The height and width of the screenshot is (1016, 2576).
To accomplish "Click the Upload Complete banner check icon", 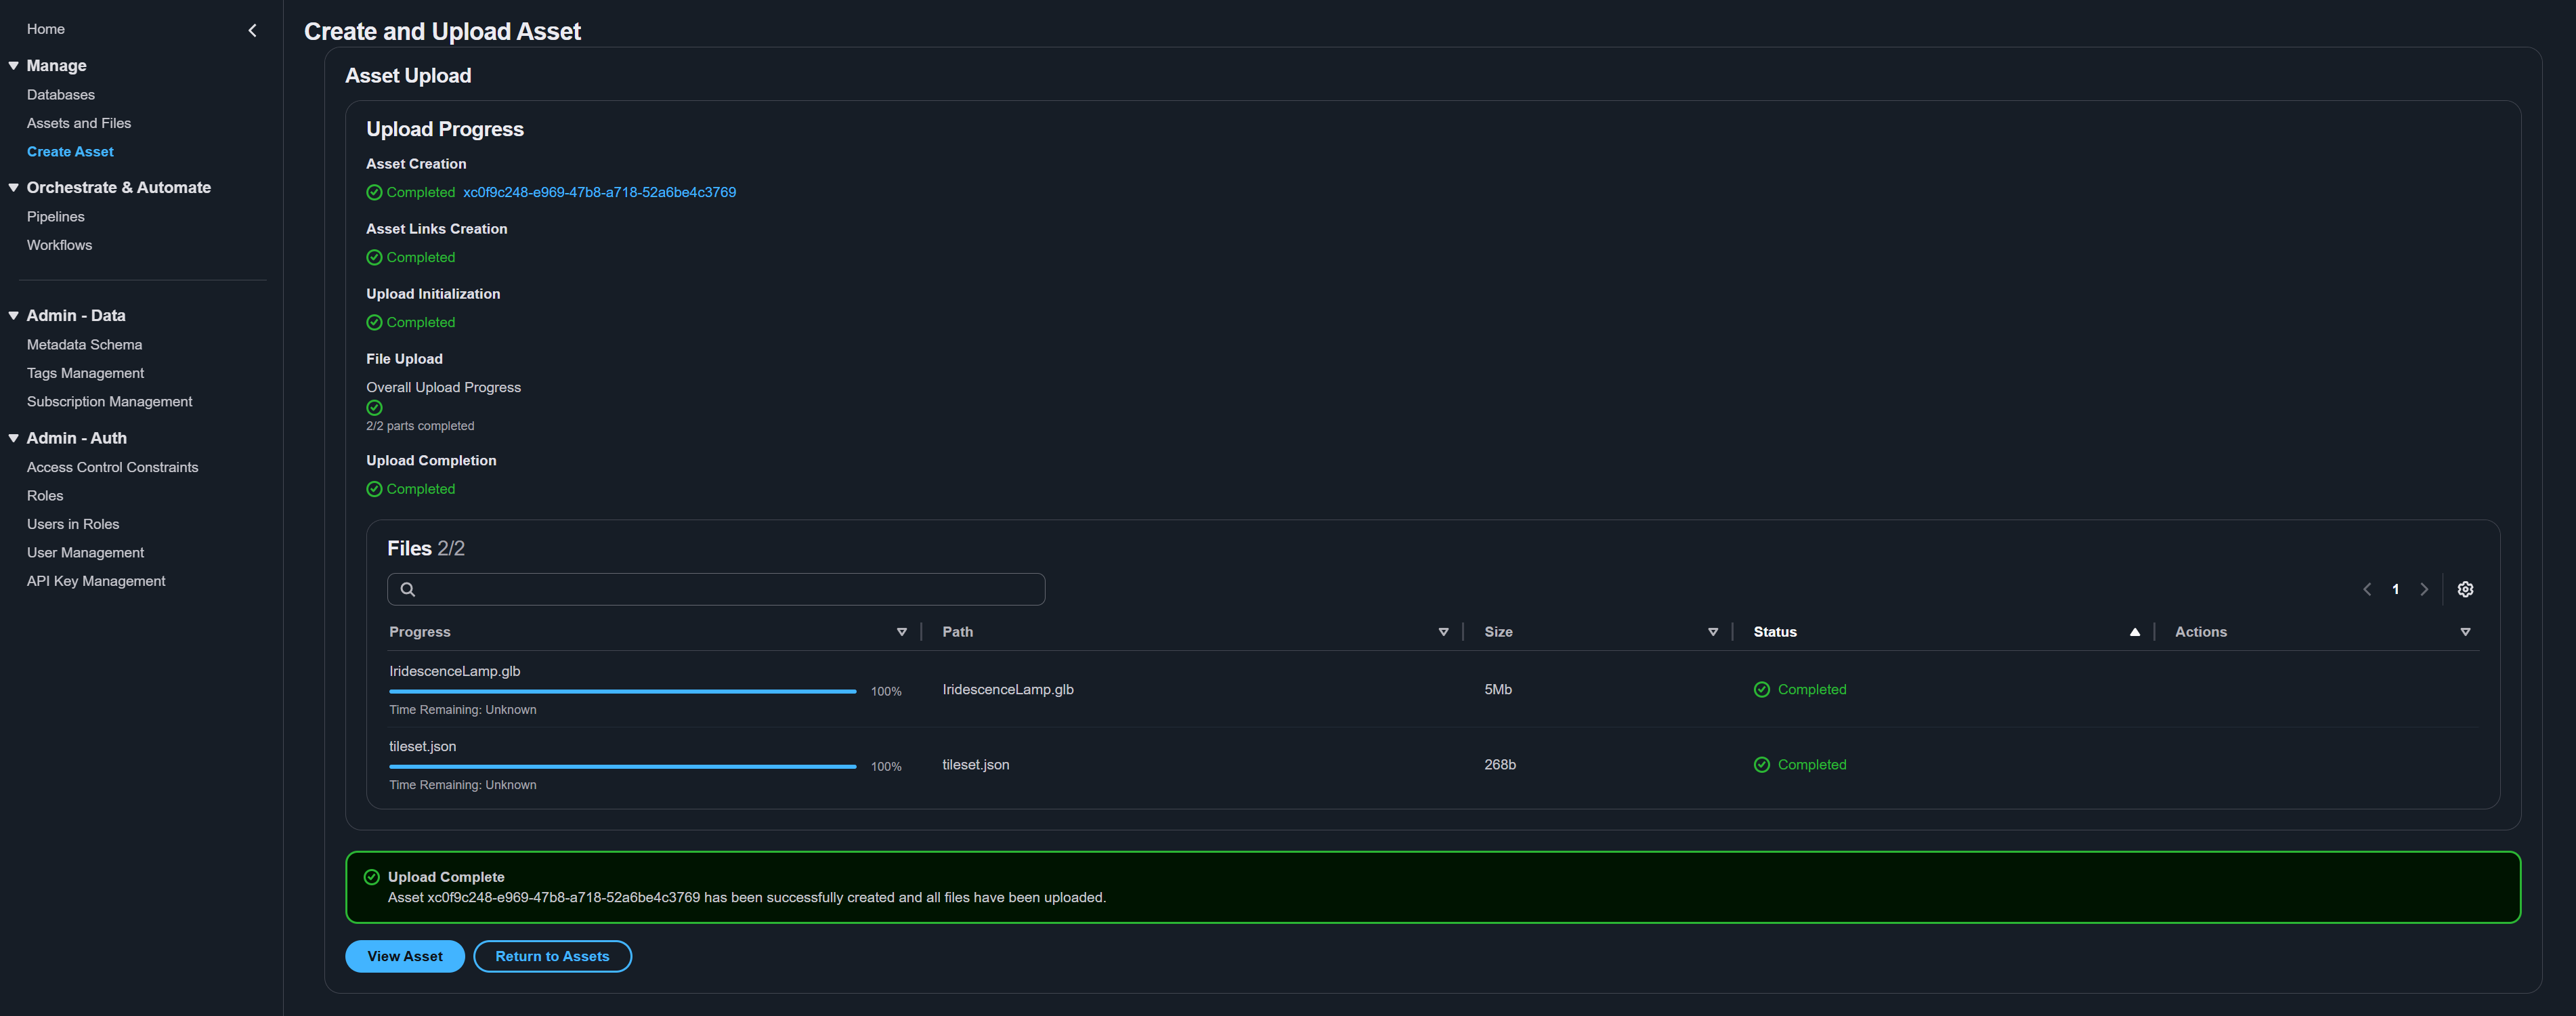I will tap(372, 877).
